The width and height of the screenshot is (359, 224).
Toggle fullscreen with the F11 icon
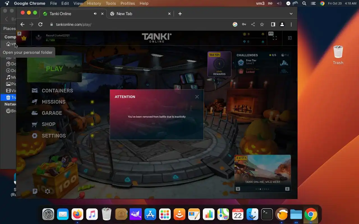[x=275, y=38]
